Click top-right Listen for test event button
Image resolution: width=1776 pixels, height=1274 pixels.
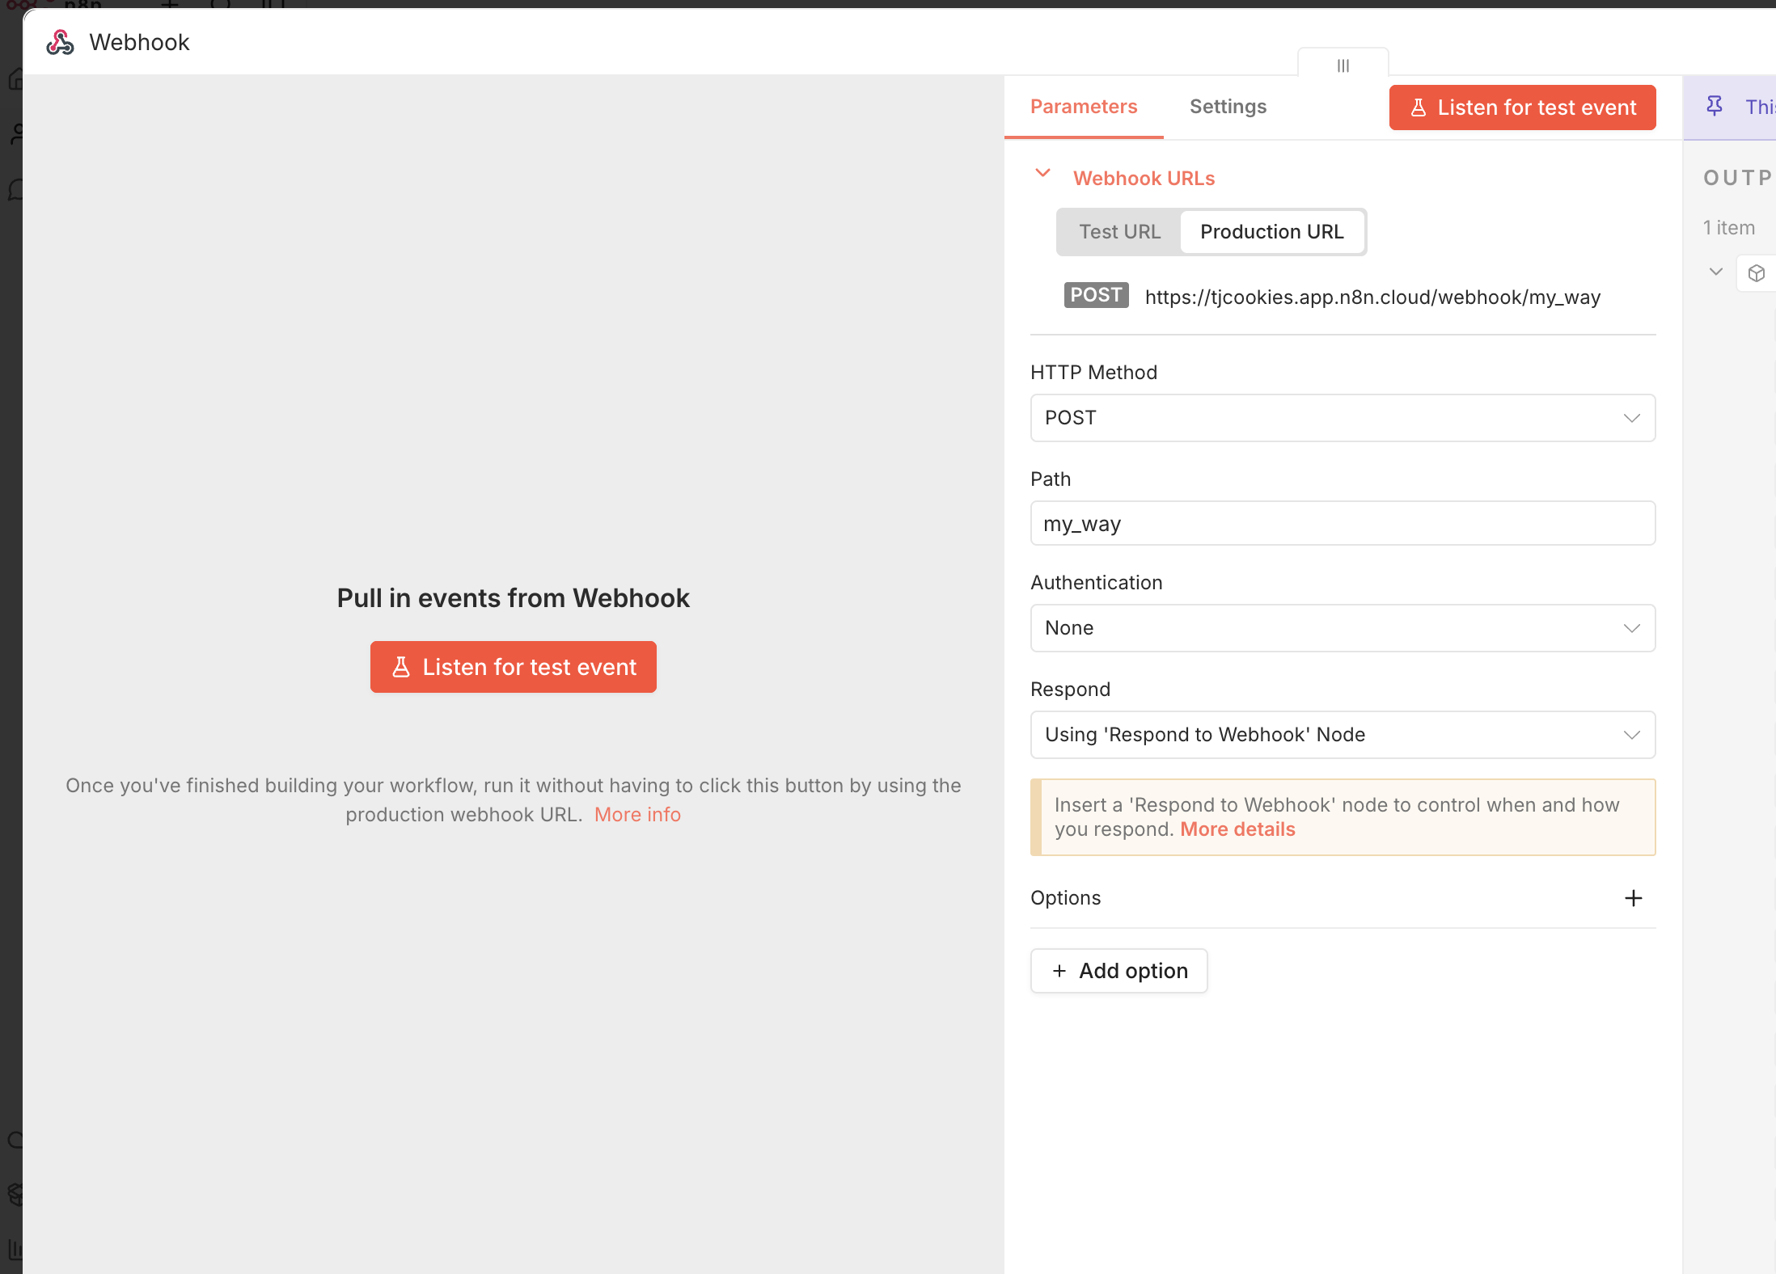coord(1522,108)
